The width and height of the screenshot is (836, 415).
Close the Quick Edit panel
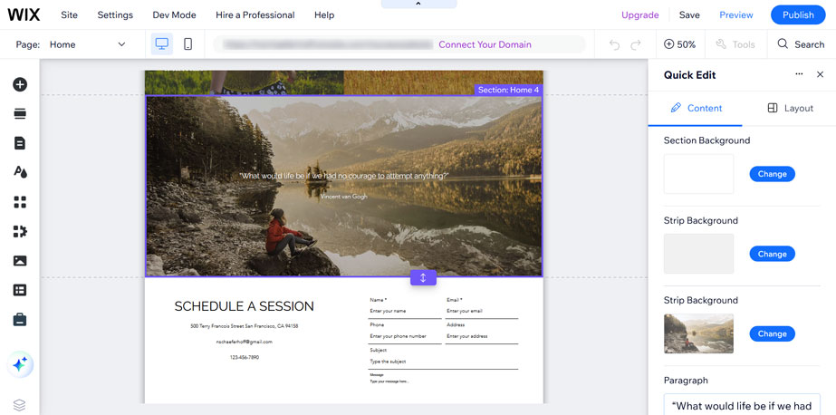point(820,74)
